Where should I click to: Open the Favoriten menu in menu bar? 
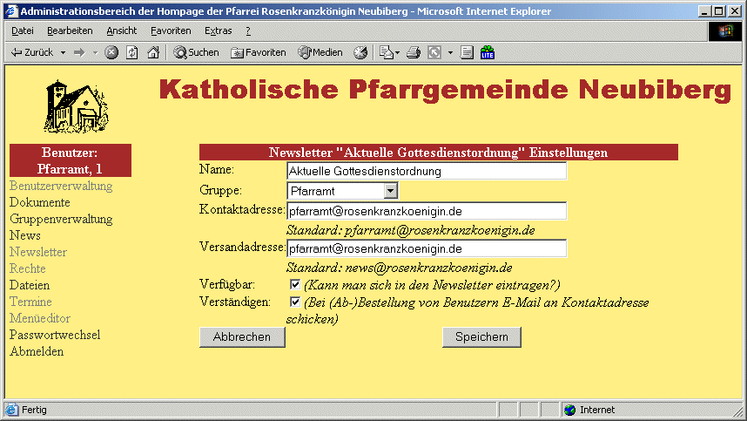point(171,31)
